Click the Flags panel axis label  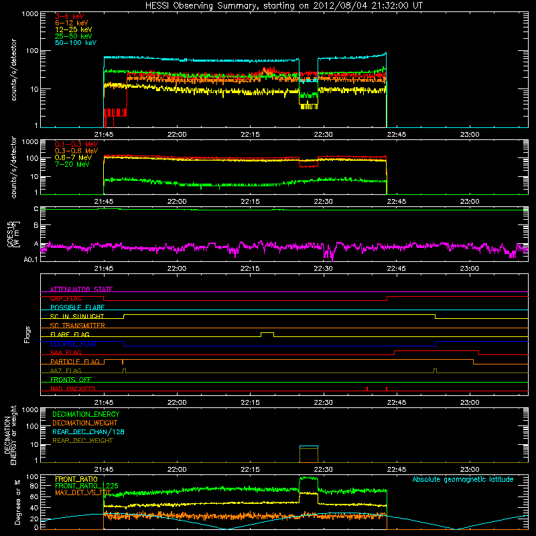27,334
